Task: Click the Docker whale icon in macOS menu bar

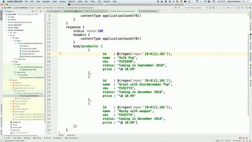Action: coord(162,2)
